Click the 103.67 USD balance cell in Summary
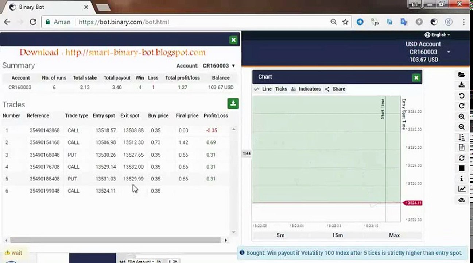The height and width of the screenshot is (263, 473). click(221, 87)
